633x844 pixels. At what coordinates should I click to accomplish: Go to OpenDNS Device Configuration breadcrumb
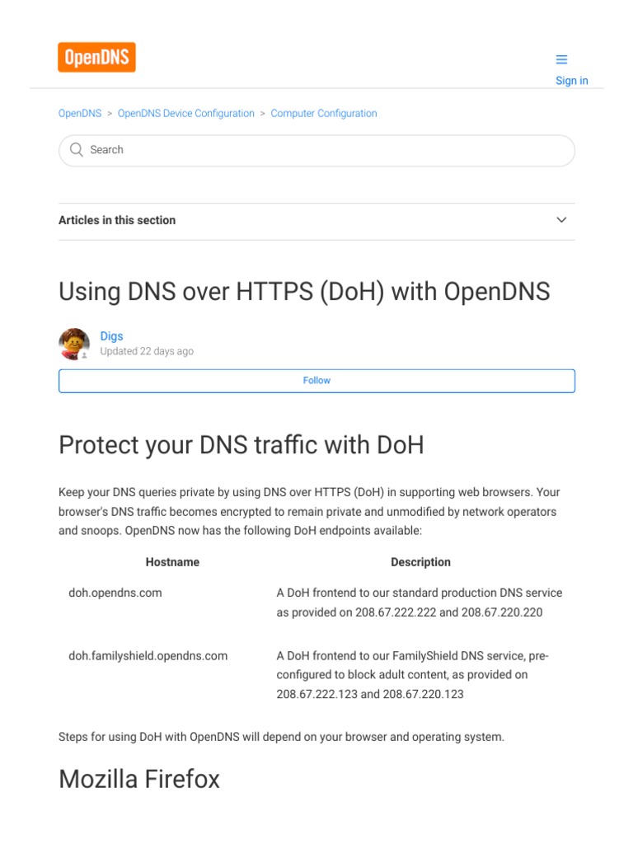click(185, 114)
